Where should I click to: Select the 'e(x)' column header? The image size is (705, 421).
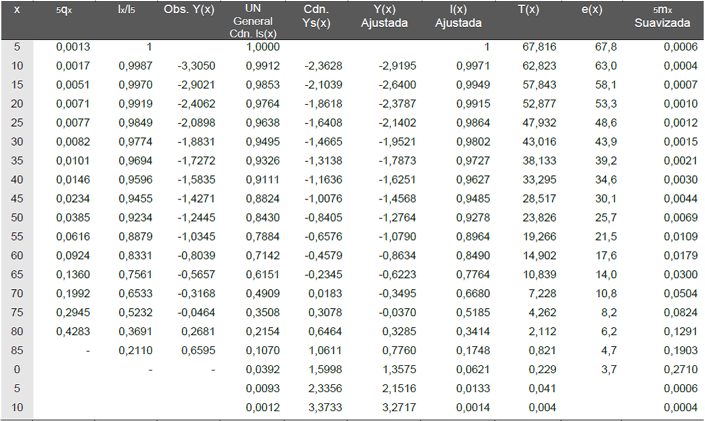592,9
